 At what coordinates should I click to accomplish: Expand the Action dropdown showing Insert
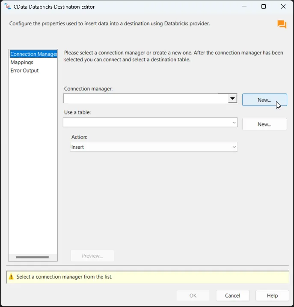(x=234, y=147)
